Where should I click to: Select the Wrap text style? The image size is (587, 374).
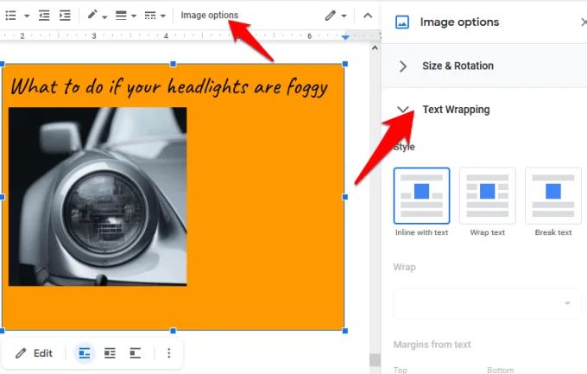click(x=488, y=195)
